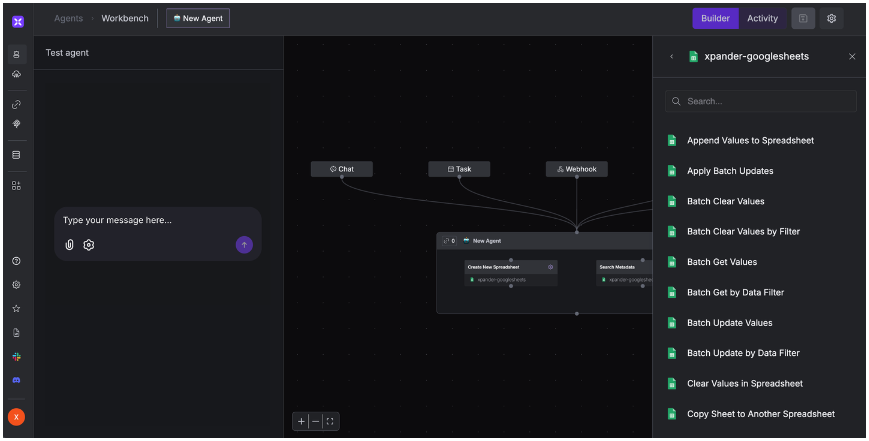Image resolution: width=869 pixels, height=441 pixels.
Task: Send message with purple arrow button
Action: pyautogui.click(x=244, y=245)
